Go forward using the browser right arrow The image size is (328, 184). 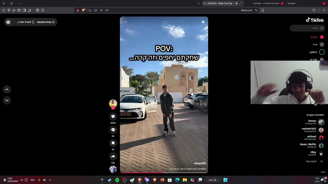pos(324,10)
